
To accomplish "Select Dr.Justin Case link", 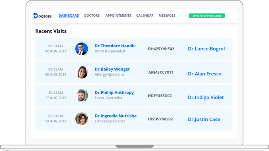I will click(204, 119).
